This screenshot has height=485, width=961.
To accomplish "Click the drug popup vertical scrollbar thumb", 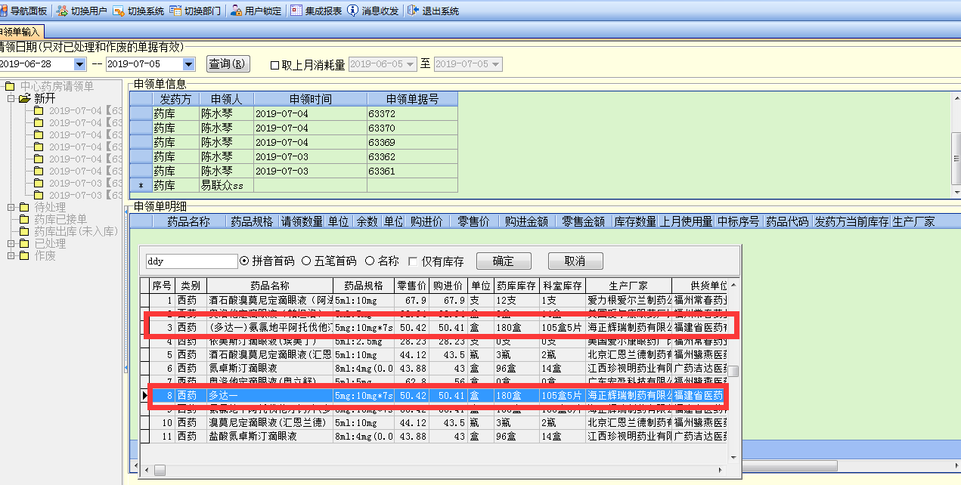I will 733,371.
